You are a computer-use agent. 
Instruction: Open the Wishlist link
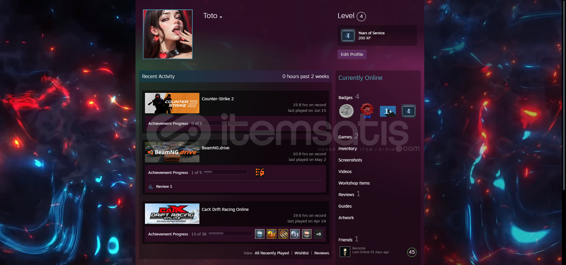coord(301,253)
